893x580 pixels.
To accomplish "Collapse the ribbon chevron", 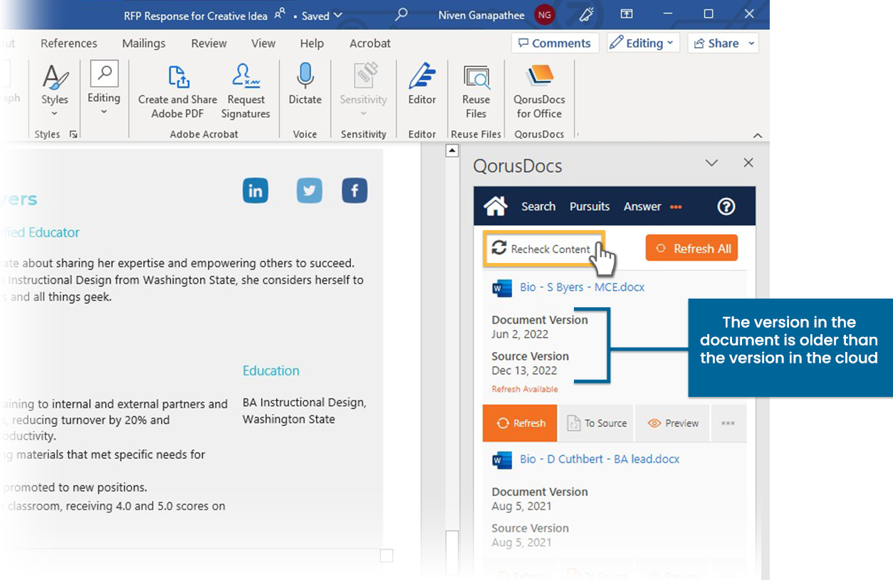I will pyautogui.click(x=758, y=135).
